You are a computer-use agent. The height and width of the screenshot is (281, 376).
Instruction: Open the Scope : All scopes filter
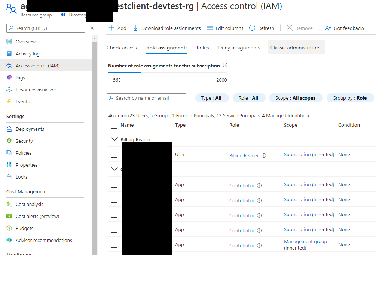(x=296, y=98)
